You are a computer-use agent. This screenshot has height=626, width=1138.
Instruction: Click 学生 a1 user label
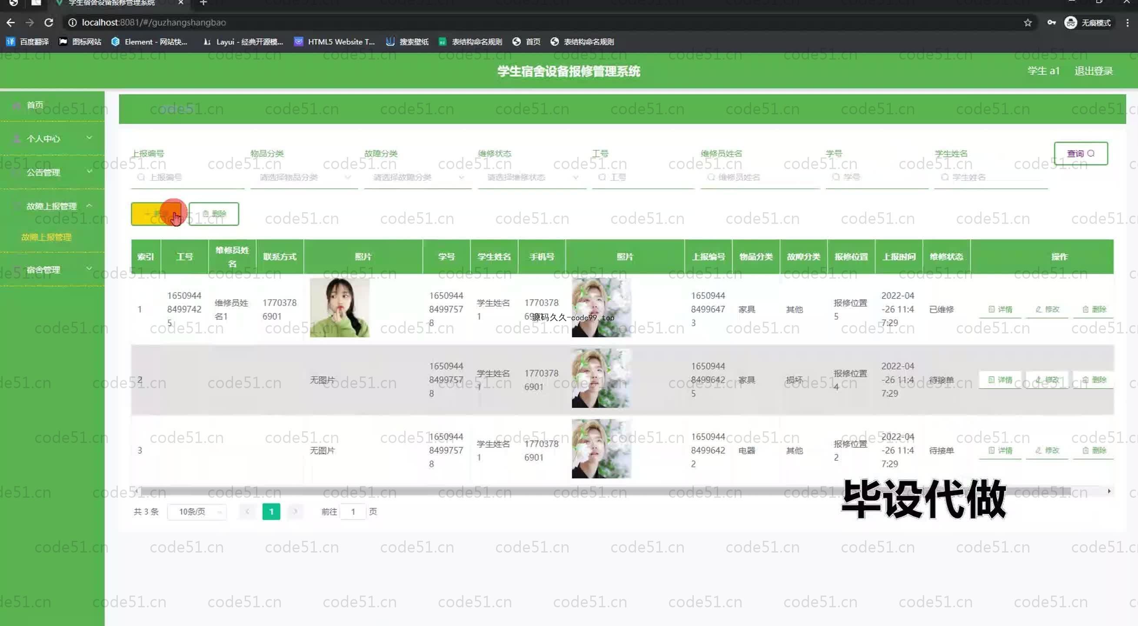[x=1043, y=71]
